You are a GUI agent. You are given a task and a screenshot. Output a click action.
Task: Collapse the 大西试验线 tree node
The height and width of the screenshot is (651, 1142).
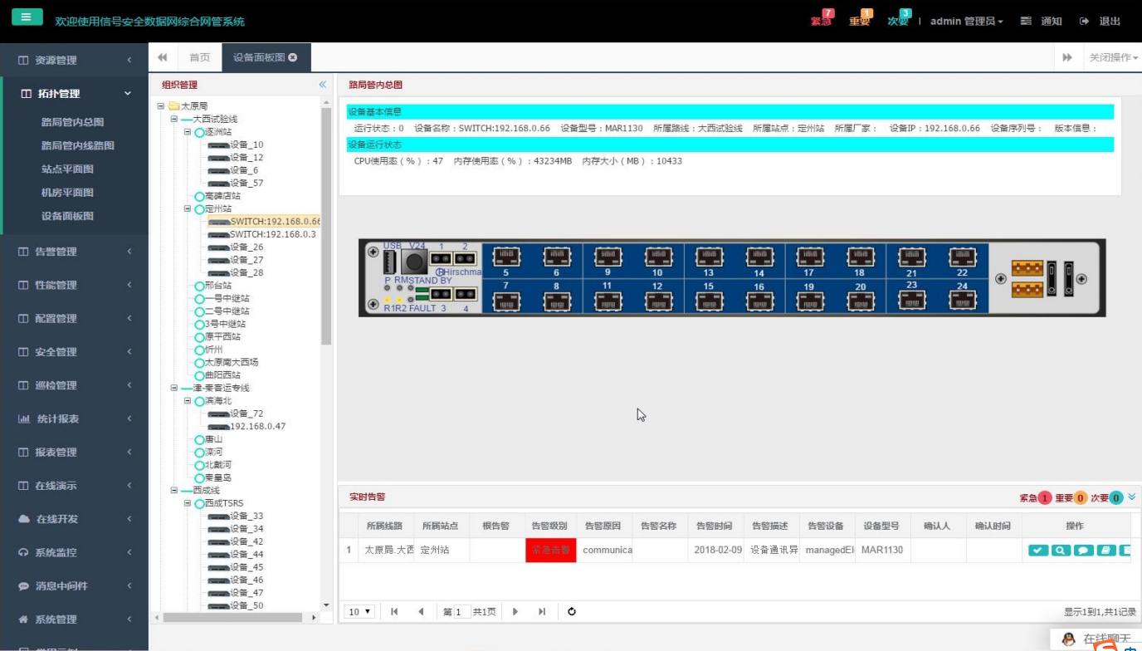(x=174, y=119)
